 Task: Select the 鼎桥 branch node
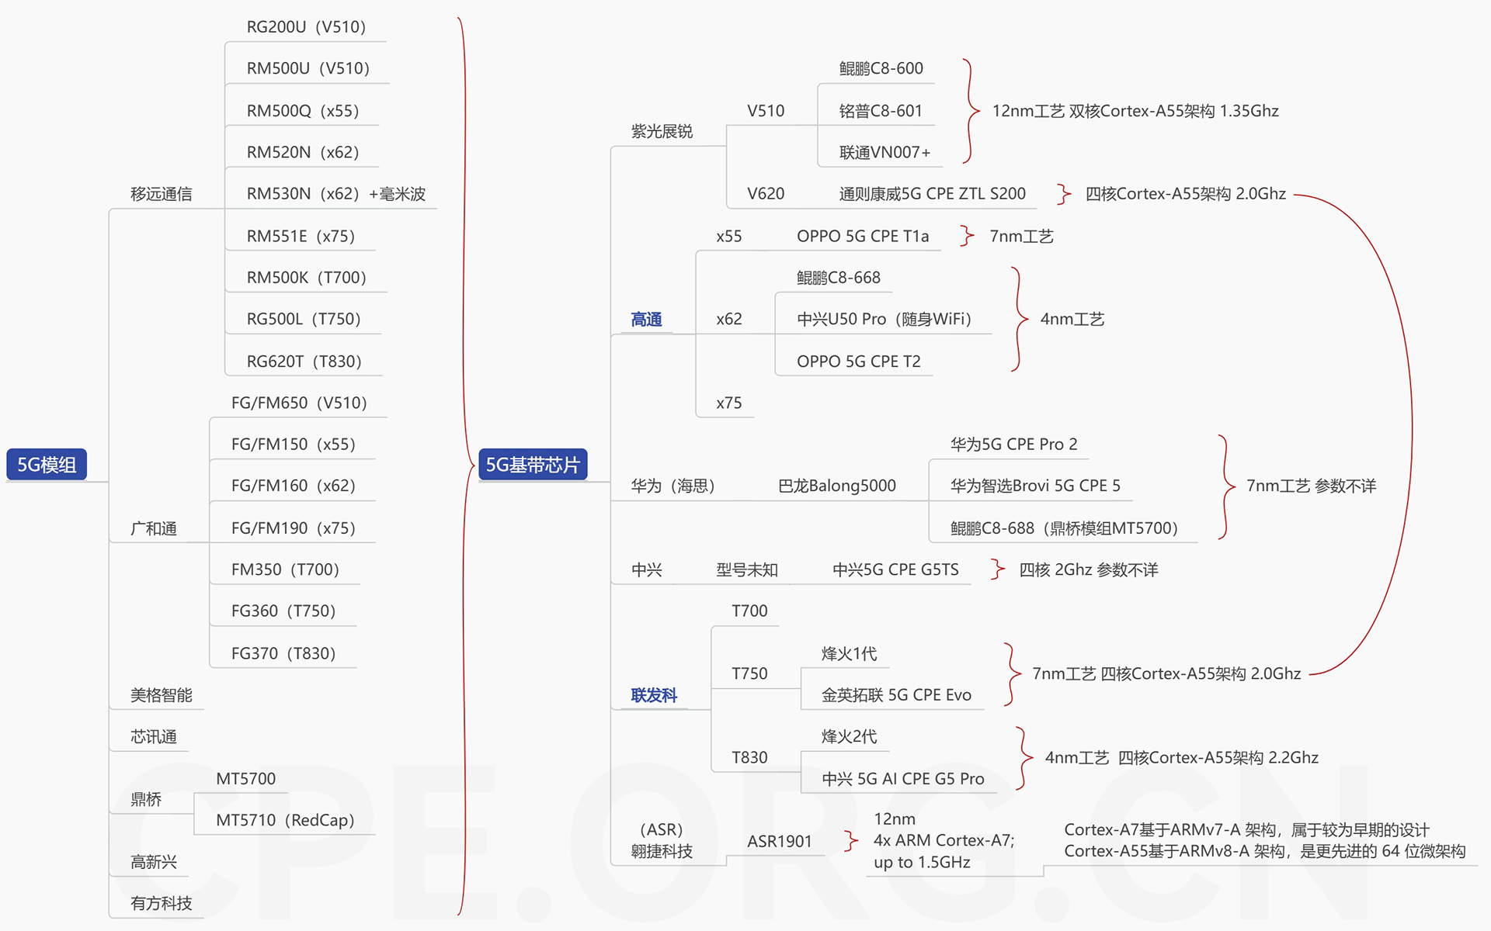point(145,799)
